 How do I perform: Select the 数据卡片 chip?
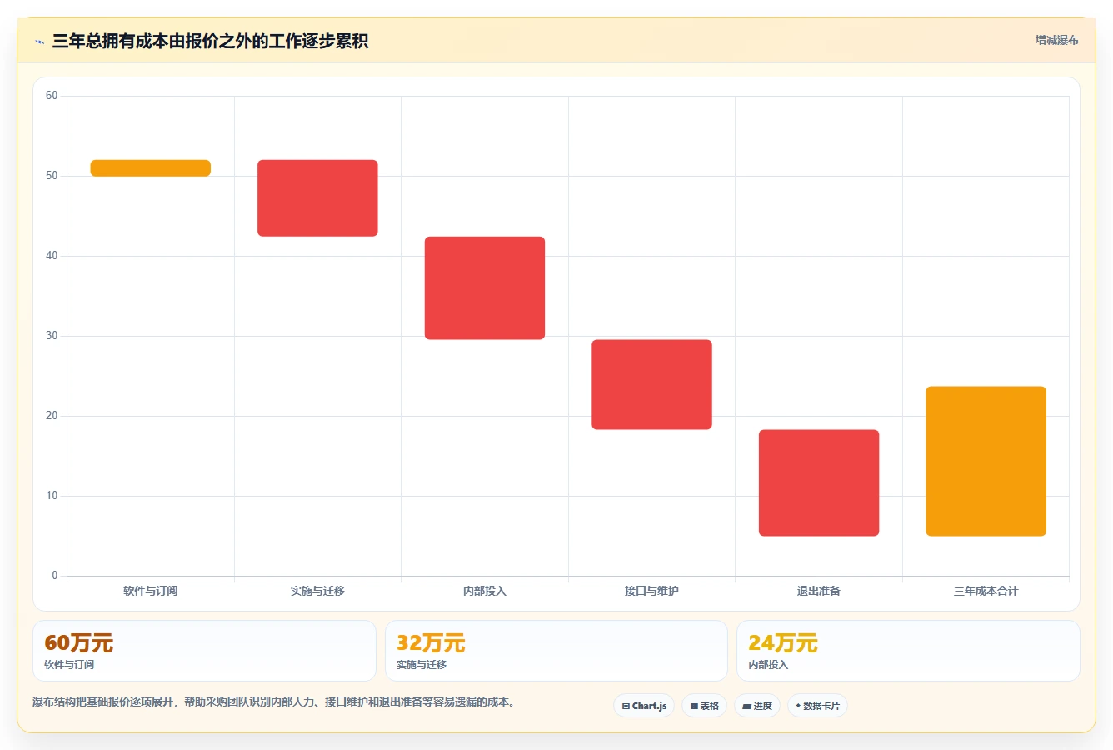(817, 706)
